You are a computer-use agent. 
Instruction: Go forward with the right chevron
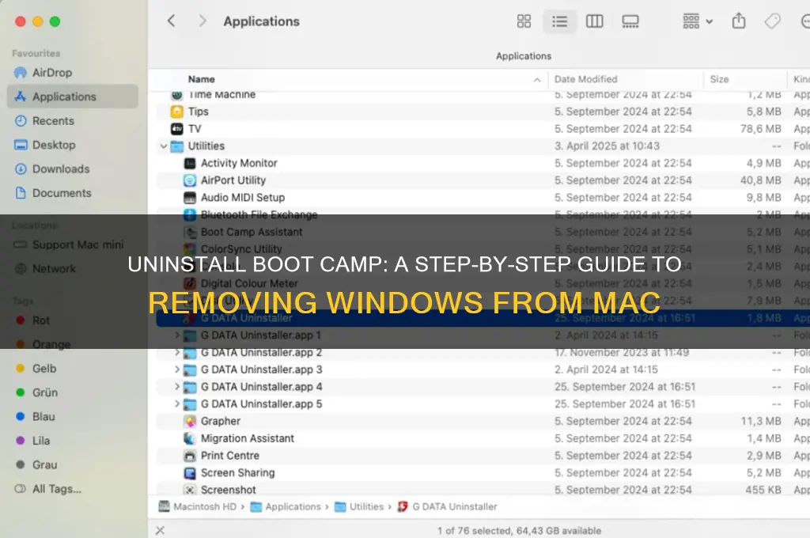tap(202, 21)
